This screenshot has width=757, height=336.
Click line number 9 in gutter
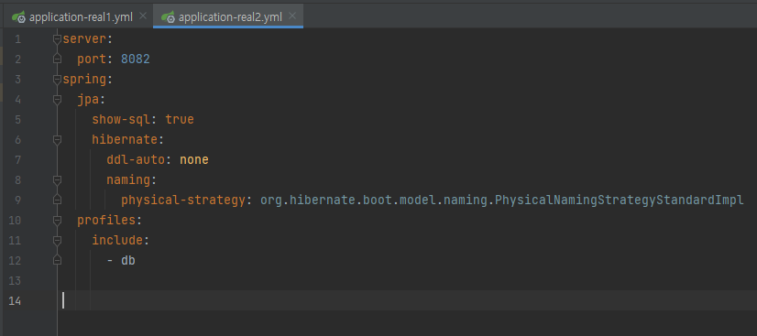pyautogui.click(x=17, y=201)
